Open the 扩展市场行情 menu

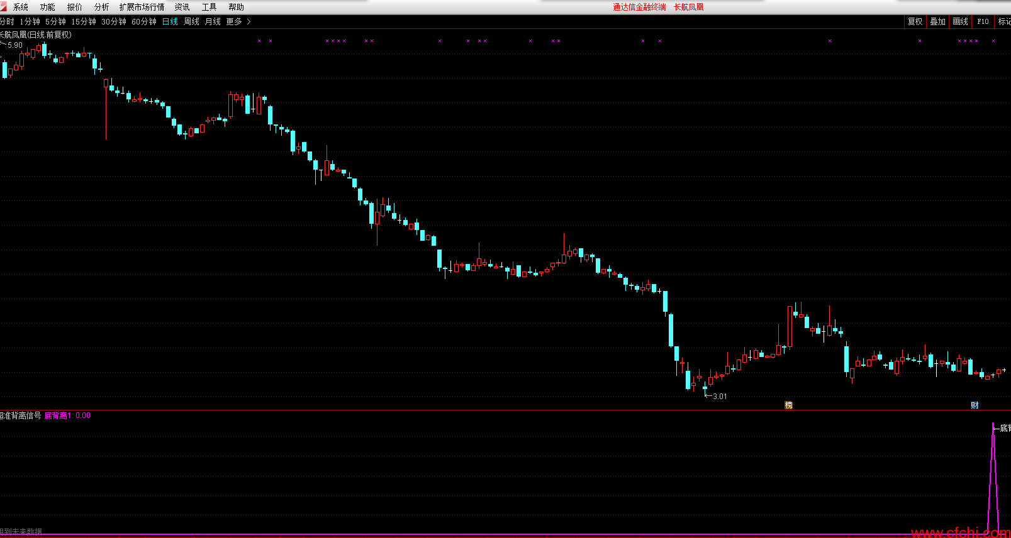142,7
